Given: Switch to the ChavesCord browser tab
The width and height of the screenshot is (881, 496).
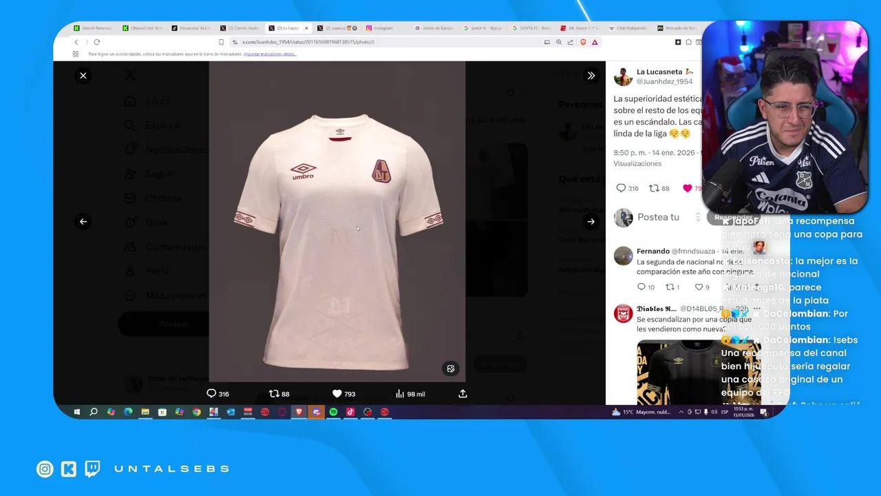Looking at the screenshot, I should 142,28.
